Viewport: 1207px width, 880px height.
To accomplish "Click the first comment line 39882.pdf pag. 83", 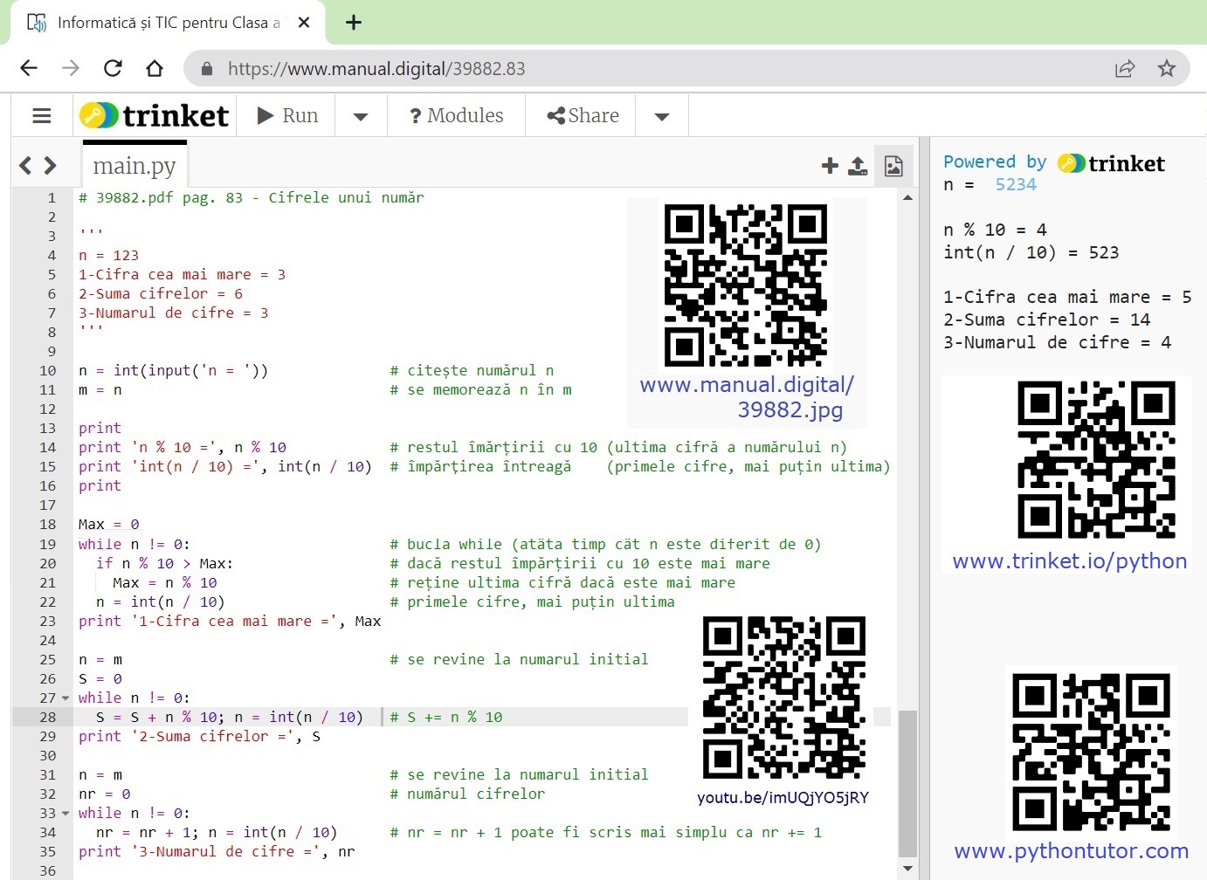I will (251, 198).
